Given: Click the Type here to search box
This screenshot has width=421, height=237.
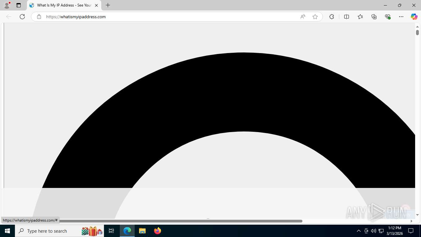Looking at the screenshot, I should pos(60,231).
